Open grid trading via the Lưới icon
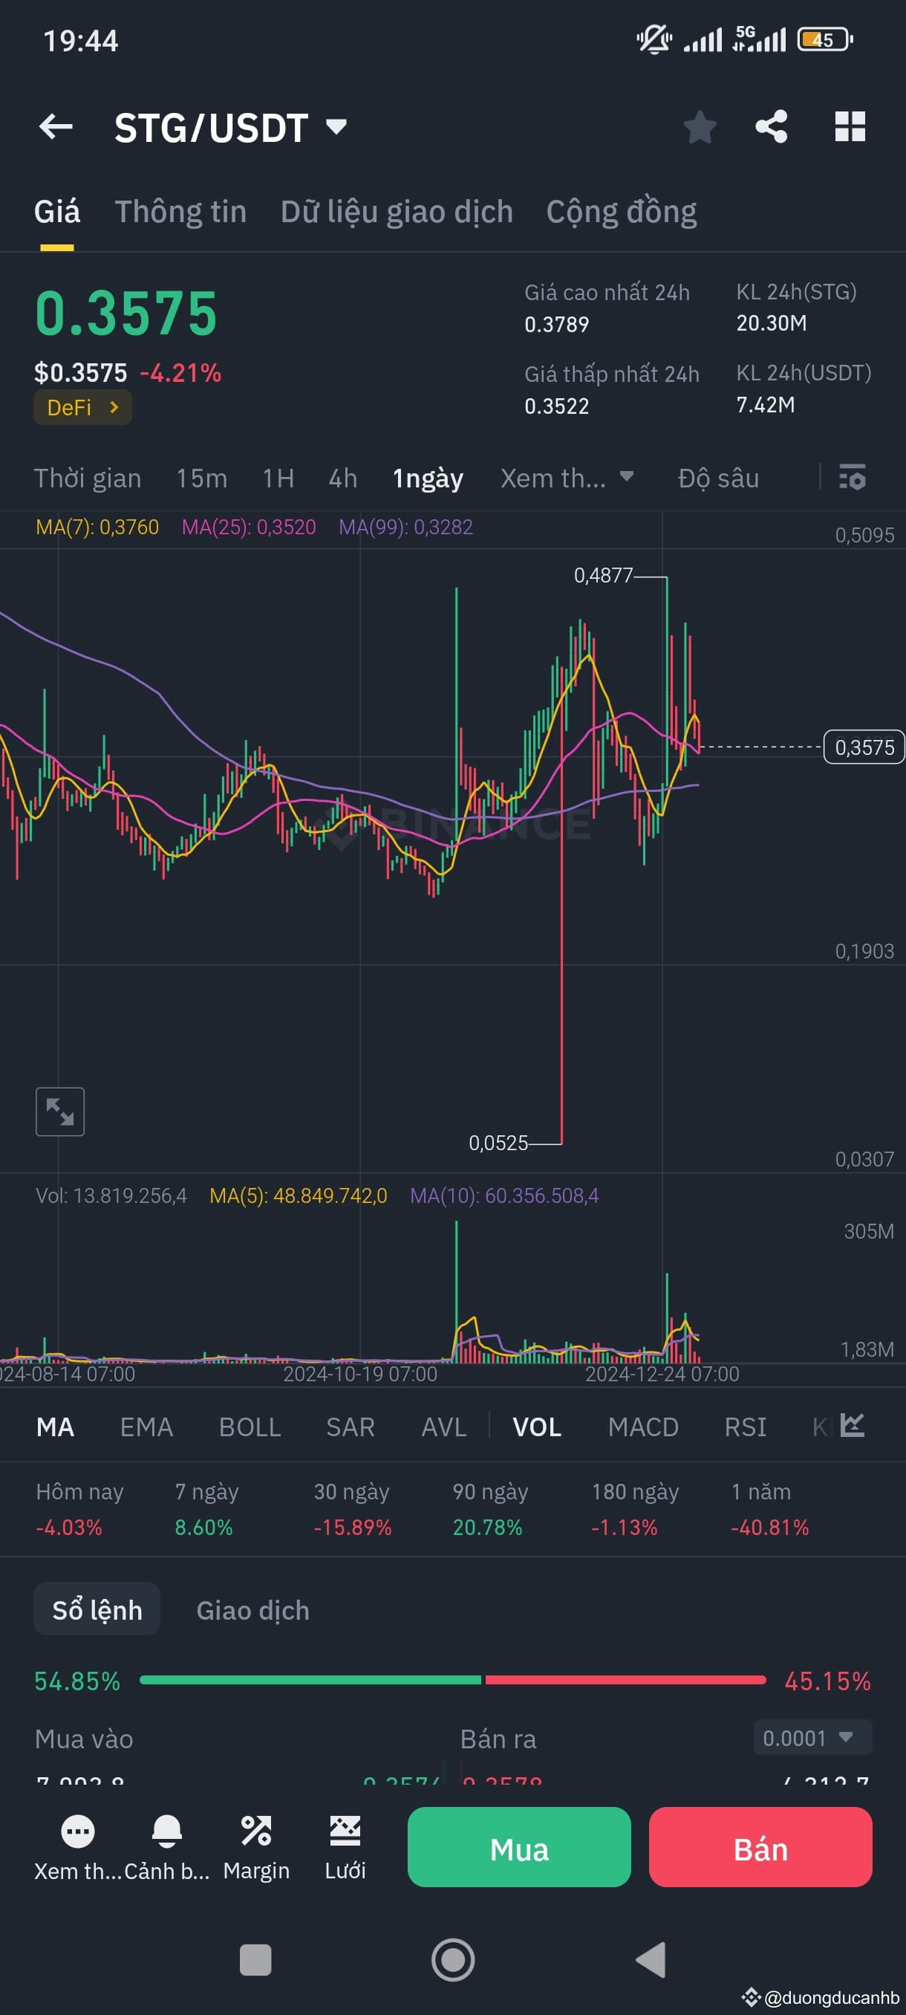The height and width of the screenshot is (2015, 906). (345, 1832)
